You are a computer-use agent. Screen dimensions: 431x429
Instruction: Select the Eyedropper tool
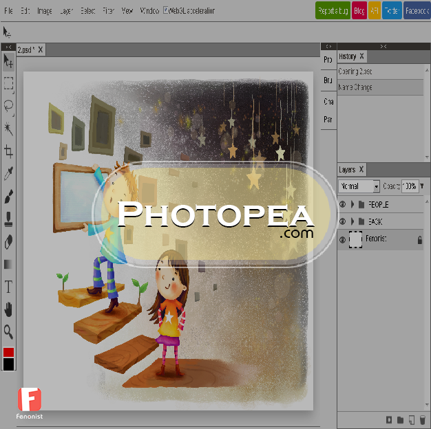point(8,173)
